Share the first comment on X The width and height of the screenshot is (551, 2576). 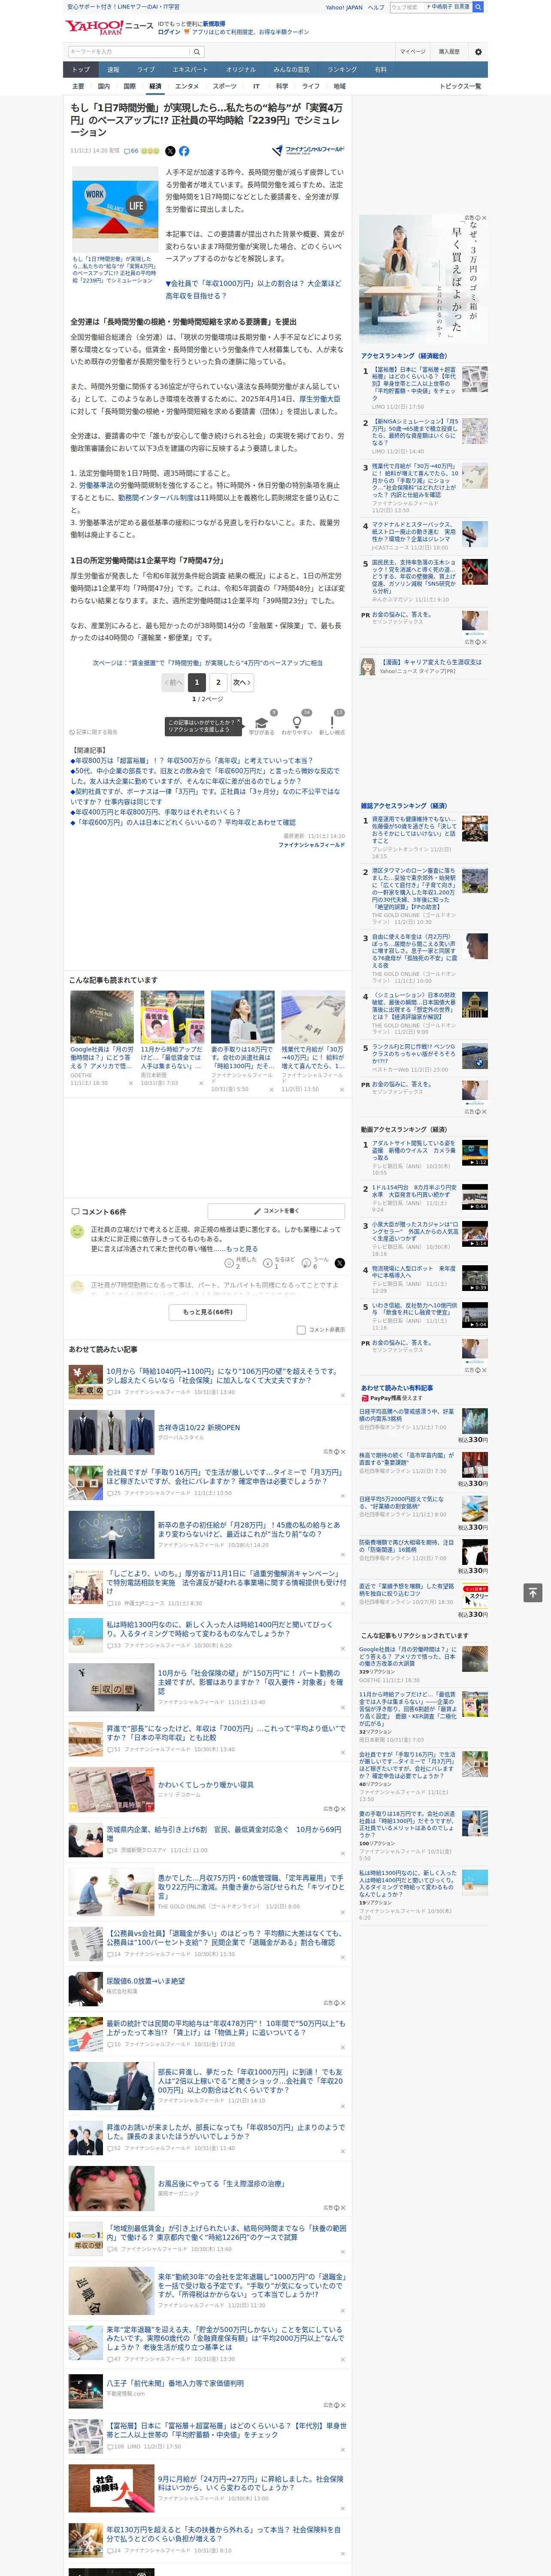pyautogui.click(x=339, y=1263)
